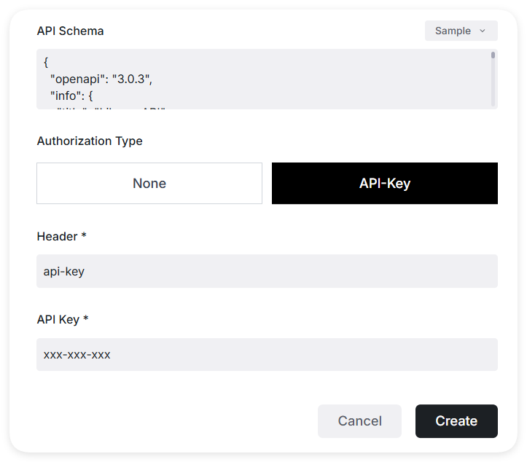Click the chevron arrow beside Sample
Viewport: 527px width, 462px height.
pos(482,31)
